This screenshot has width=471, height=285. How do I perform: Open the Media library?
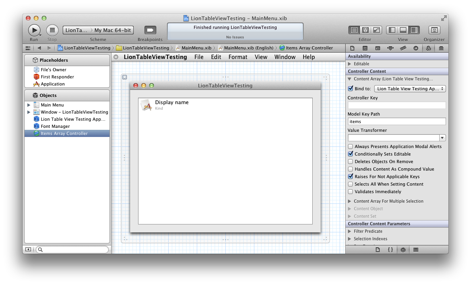(416, 250)
